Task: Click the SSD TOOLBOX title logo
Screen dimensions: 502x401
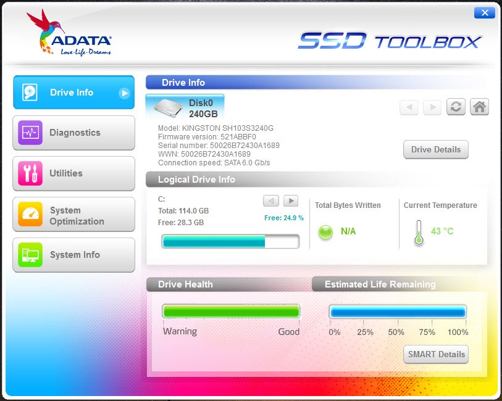Action: click(x=390, y=41)
